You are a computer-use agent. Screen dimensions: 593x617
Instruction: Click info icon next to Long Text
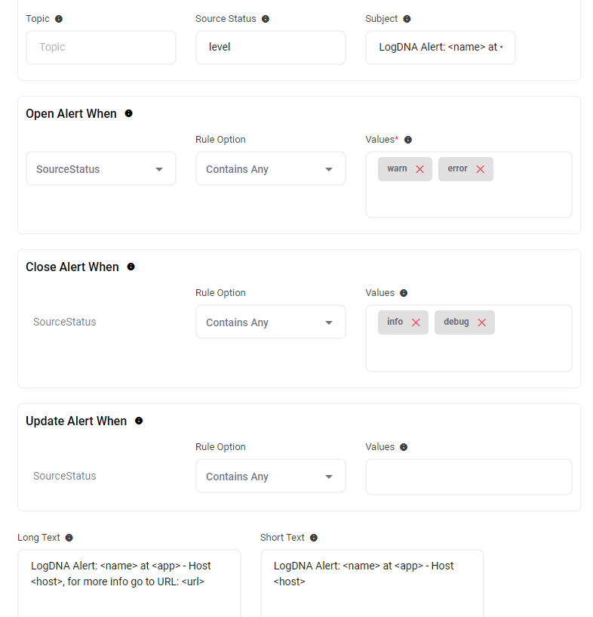(69, 538)
